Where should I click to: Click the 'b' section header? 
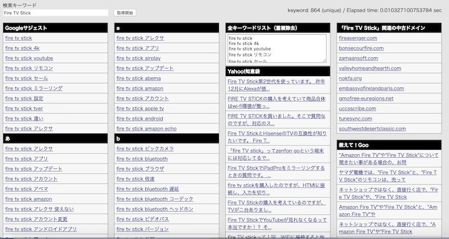167,139
